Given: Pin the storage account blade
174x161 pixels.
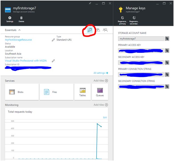Looking at the screenshot, I should [x=90, y=3].
